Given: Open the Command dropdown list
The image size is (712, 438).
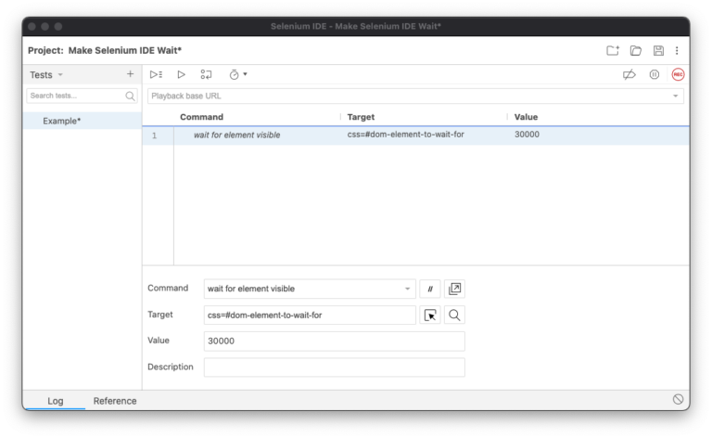Looking at the screenshot, I should pos(407,289).
